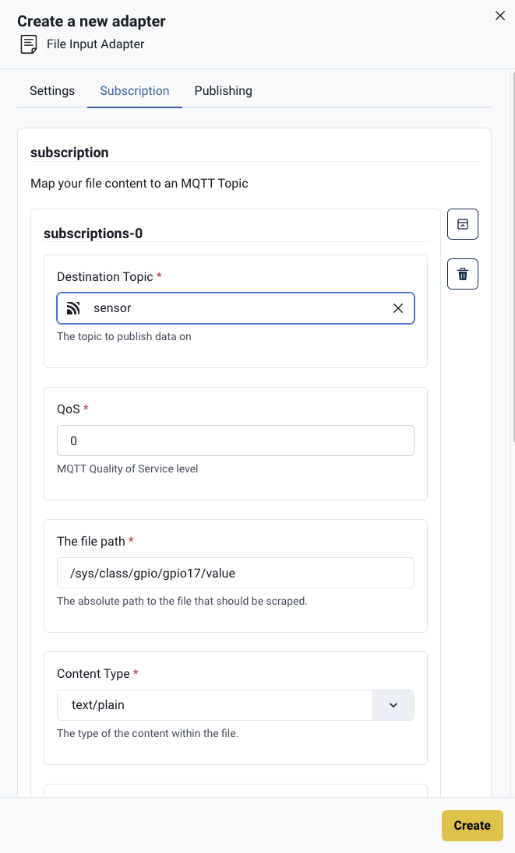Select the Subscription tab
This screenshot has height=853, width=515.
[x=135, y=91]
